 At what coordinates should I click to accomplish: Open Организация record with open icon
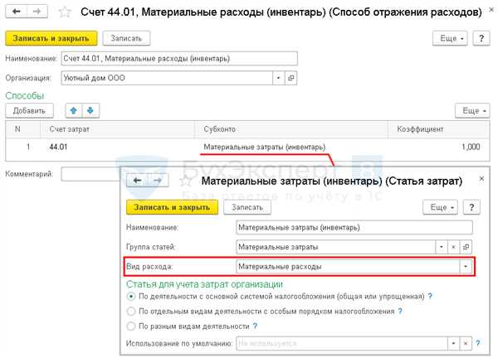(x=290, y=78)
